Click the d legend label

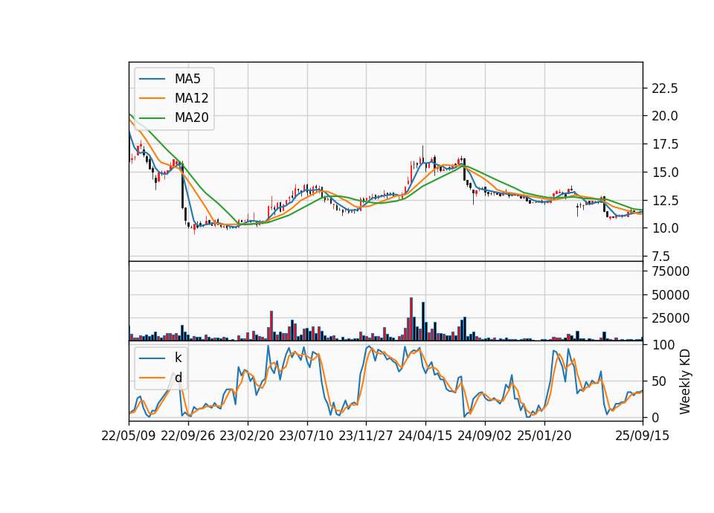pyautogui.click(x=178, y=378)
